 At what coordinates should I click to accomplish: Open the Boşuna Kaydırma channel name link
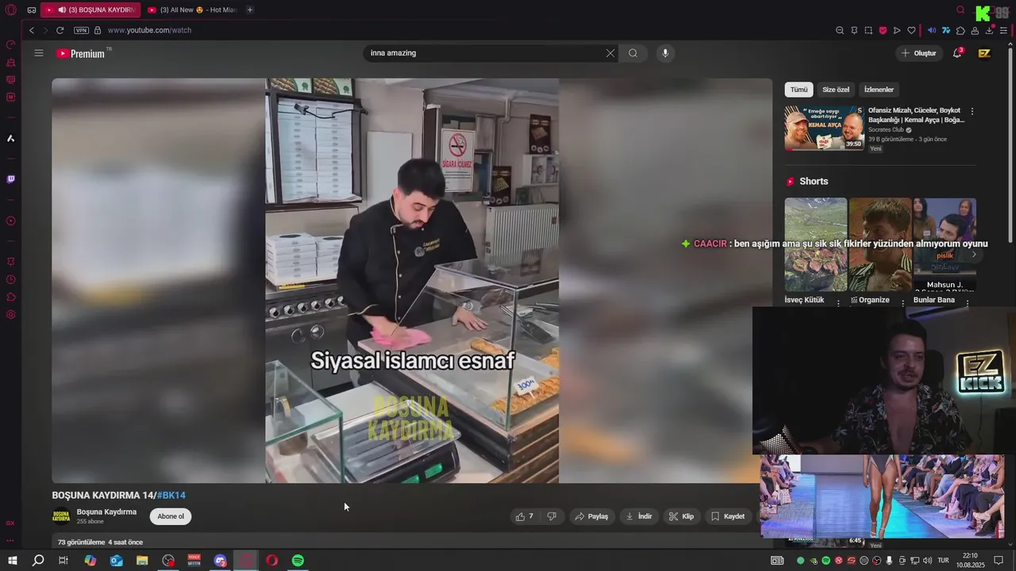pos(106,512)
